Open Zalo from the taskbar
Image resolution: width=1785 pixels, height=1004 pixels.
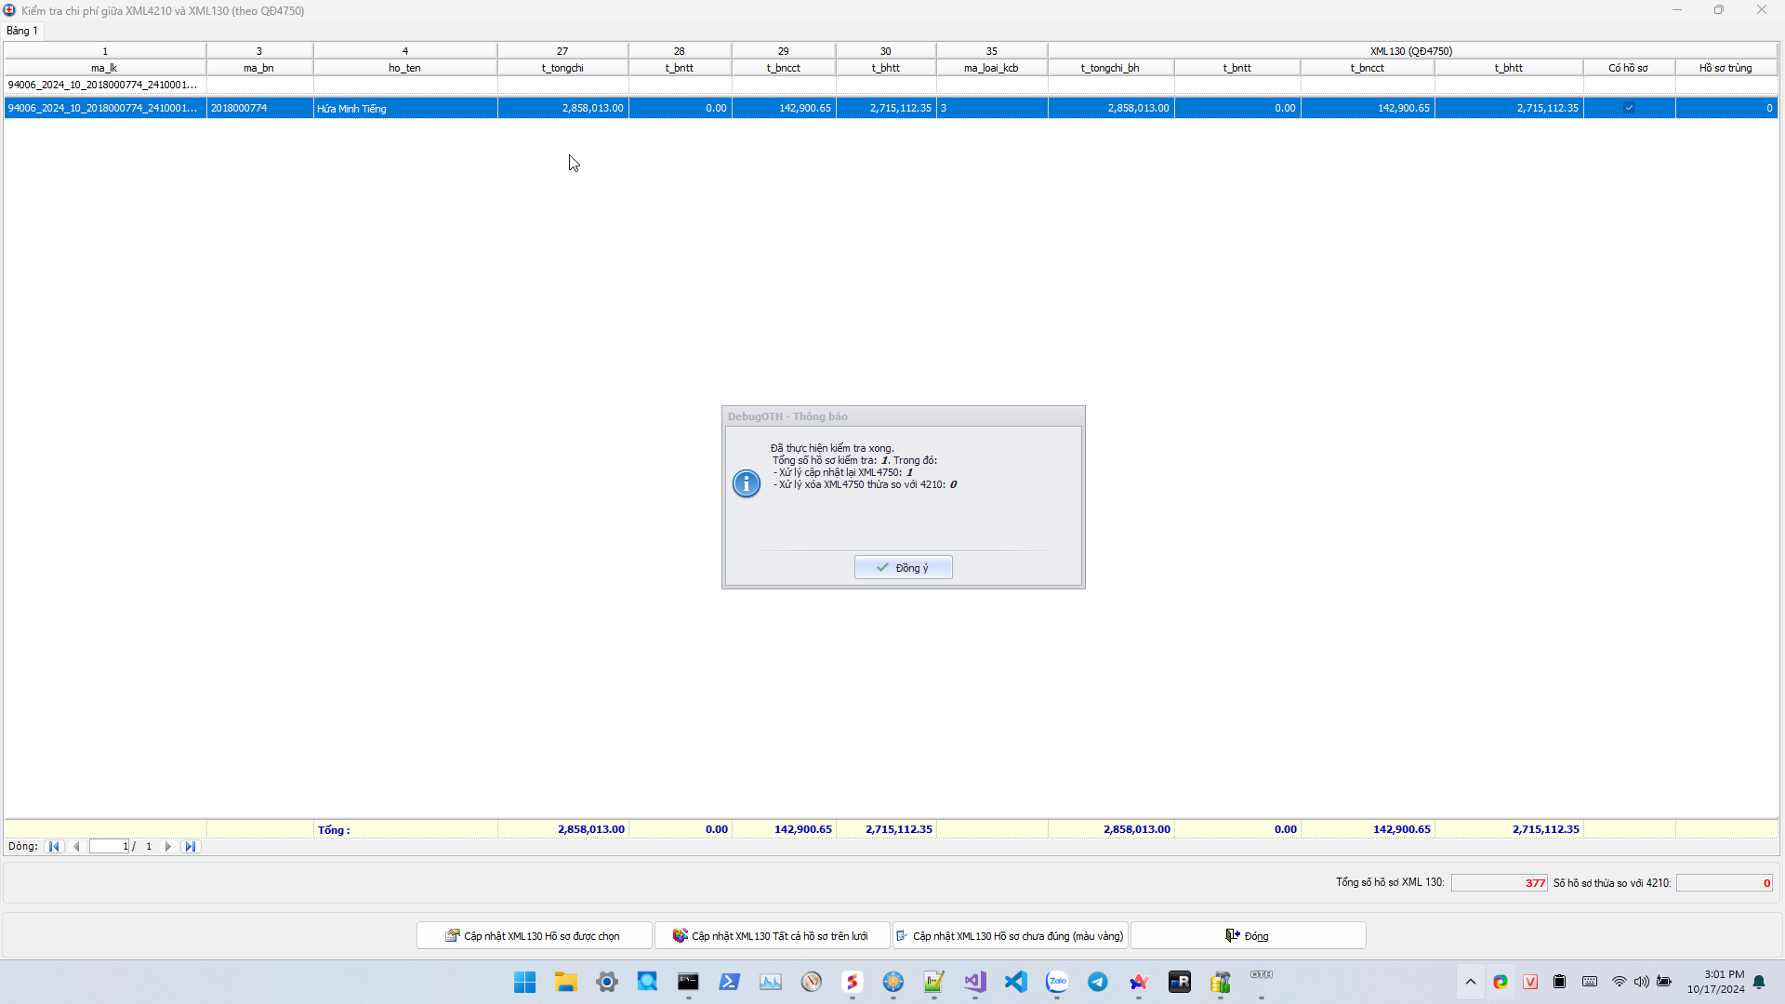pos(1057,982)
